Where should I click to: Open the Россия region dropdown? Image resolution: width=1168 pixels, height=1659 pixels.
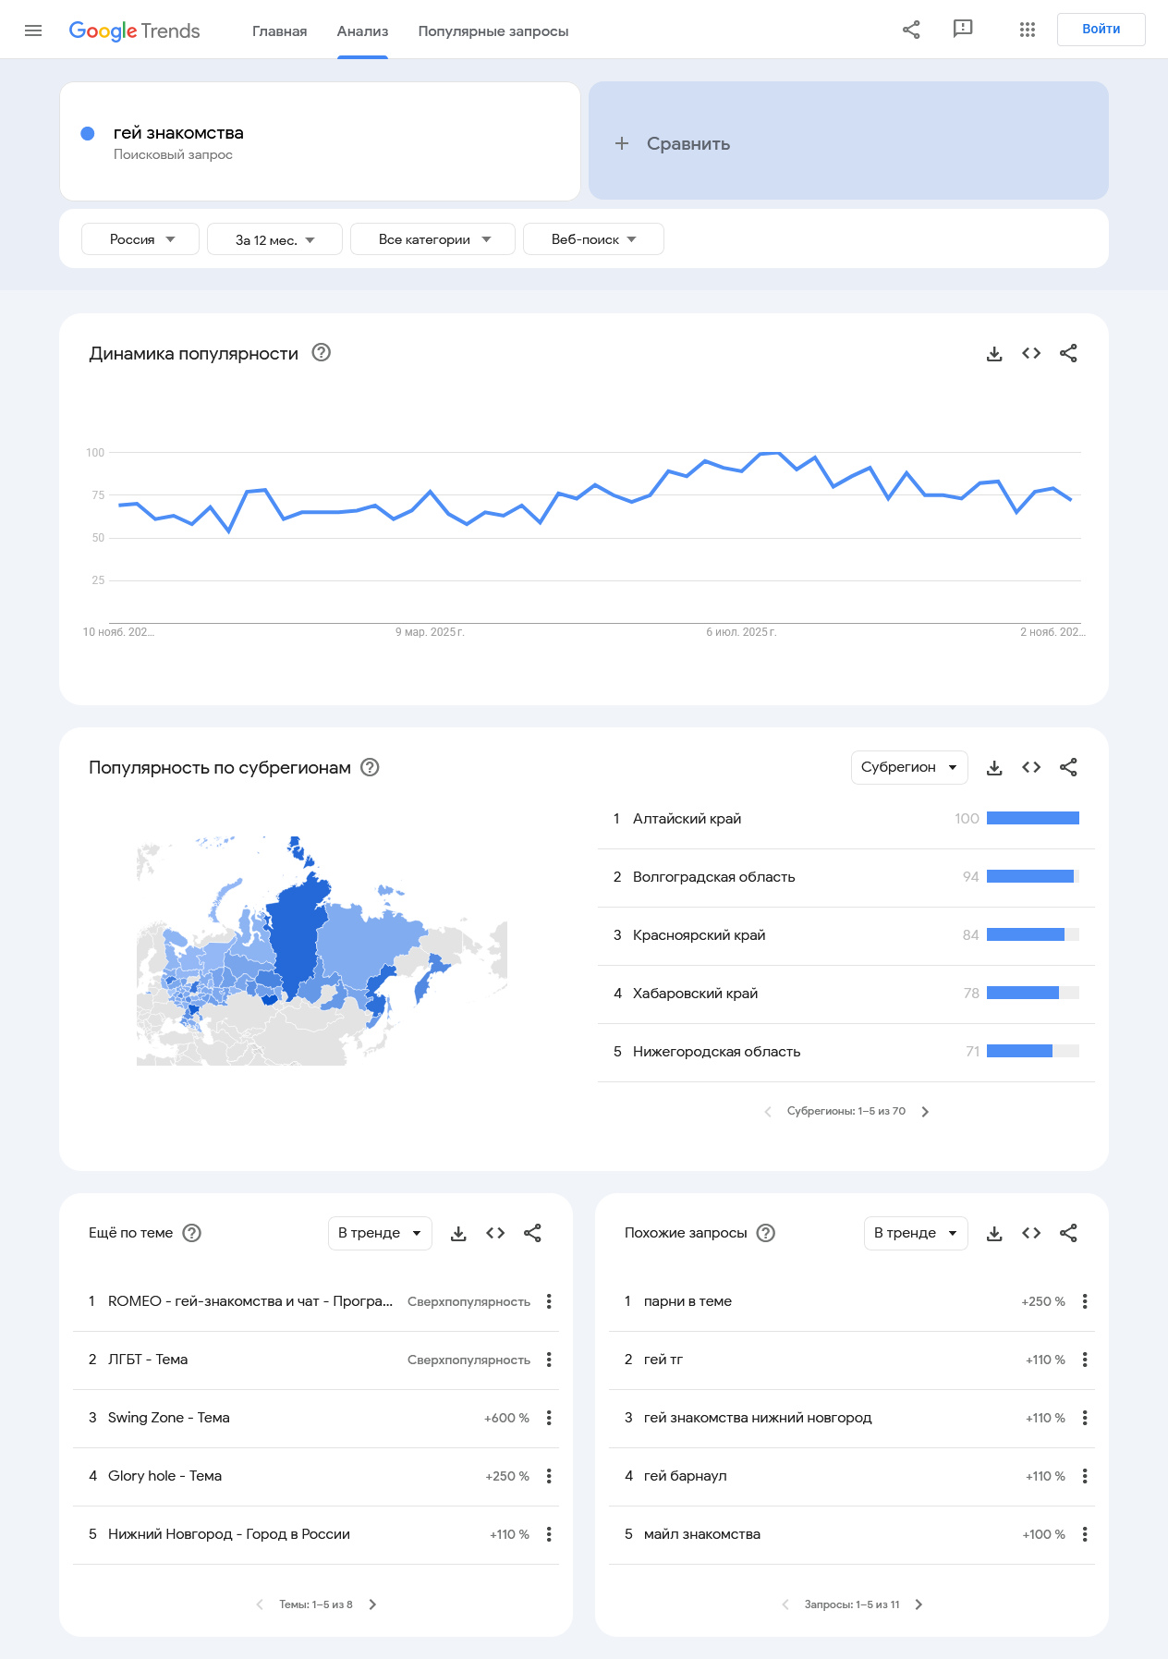tap(140, 239)
